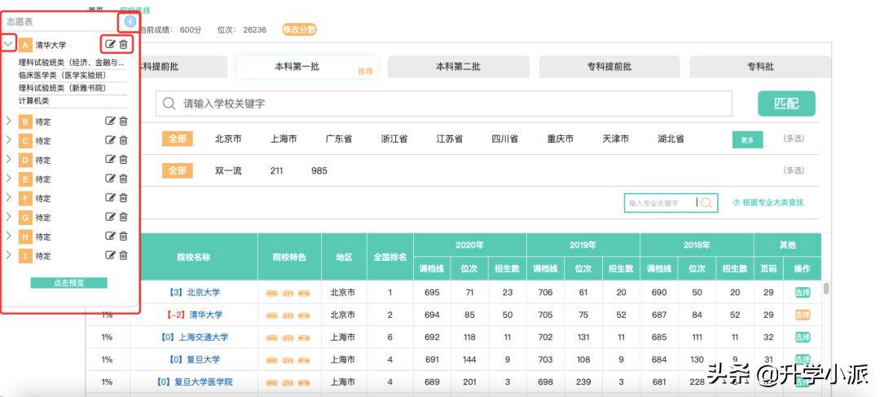The width and height of the screenshot is (880, 397).
Task: Edit volunteer slot F 待定
Action: [x=111, y=197]
